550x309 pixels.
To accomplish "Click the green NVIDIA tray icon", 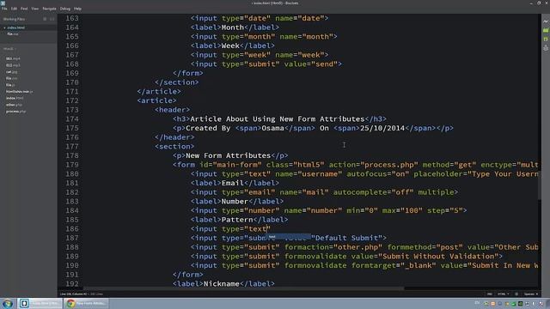I will [521, 303].
